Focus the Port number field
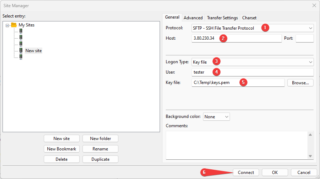Viewport: 320px width, 179px height. coord(304,38)
